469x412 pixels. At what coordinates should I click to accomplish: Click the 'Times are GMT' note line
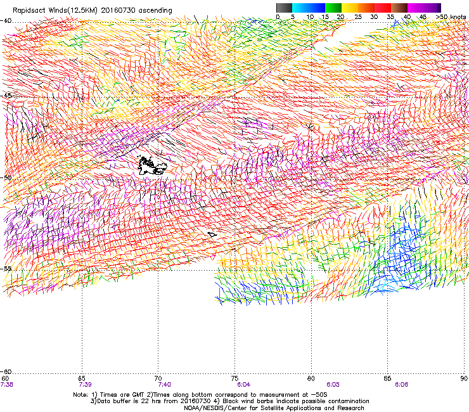(x=200, y=395)
